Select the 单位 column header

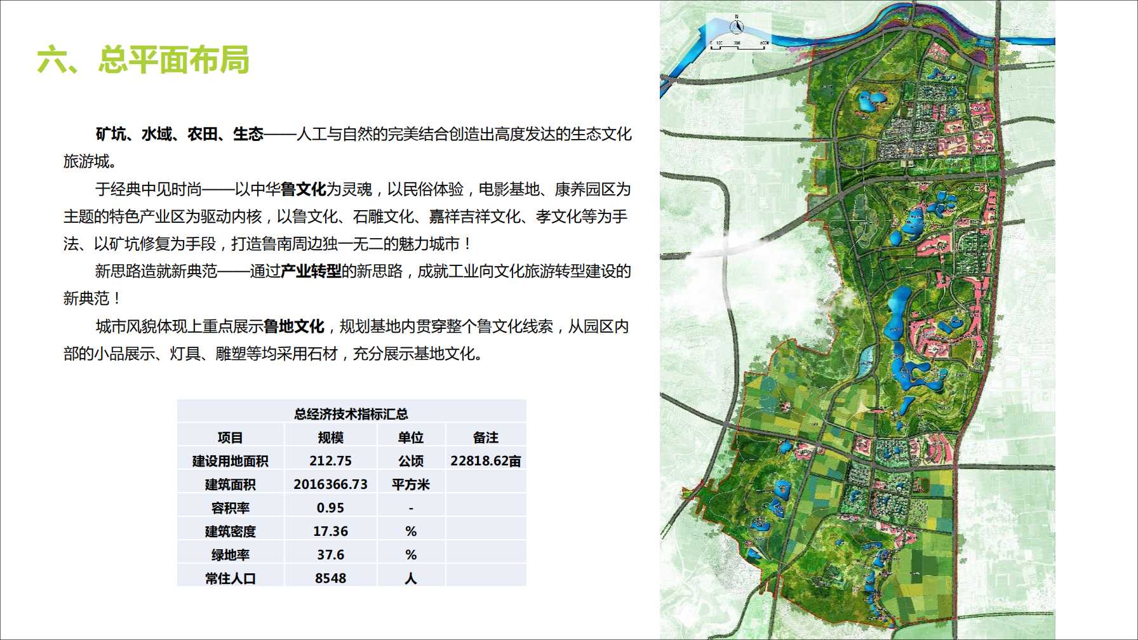410,437
